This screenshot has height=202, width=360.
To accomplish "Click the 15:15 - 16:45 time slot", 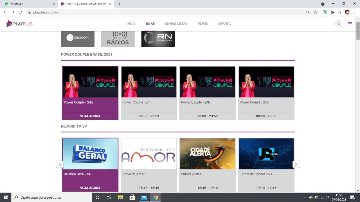I will 149,188.
